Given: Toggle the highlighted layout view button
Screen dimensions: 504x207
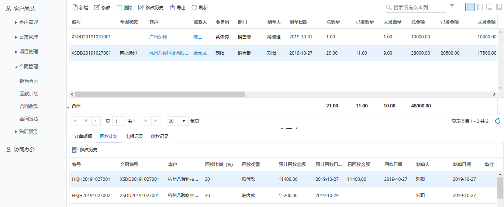Looking at the screenshot, I should (x=470, y=7).
